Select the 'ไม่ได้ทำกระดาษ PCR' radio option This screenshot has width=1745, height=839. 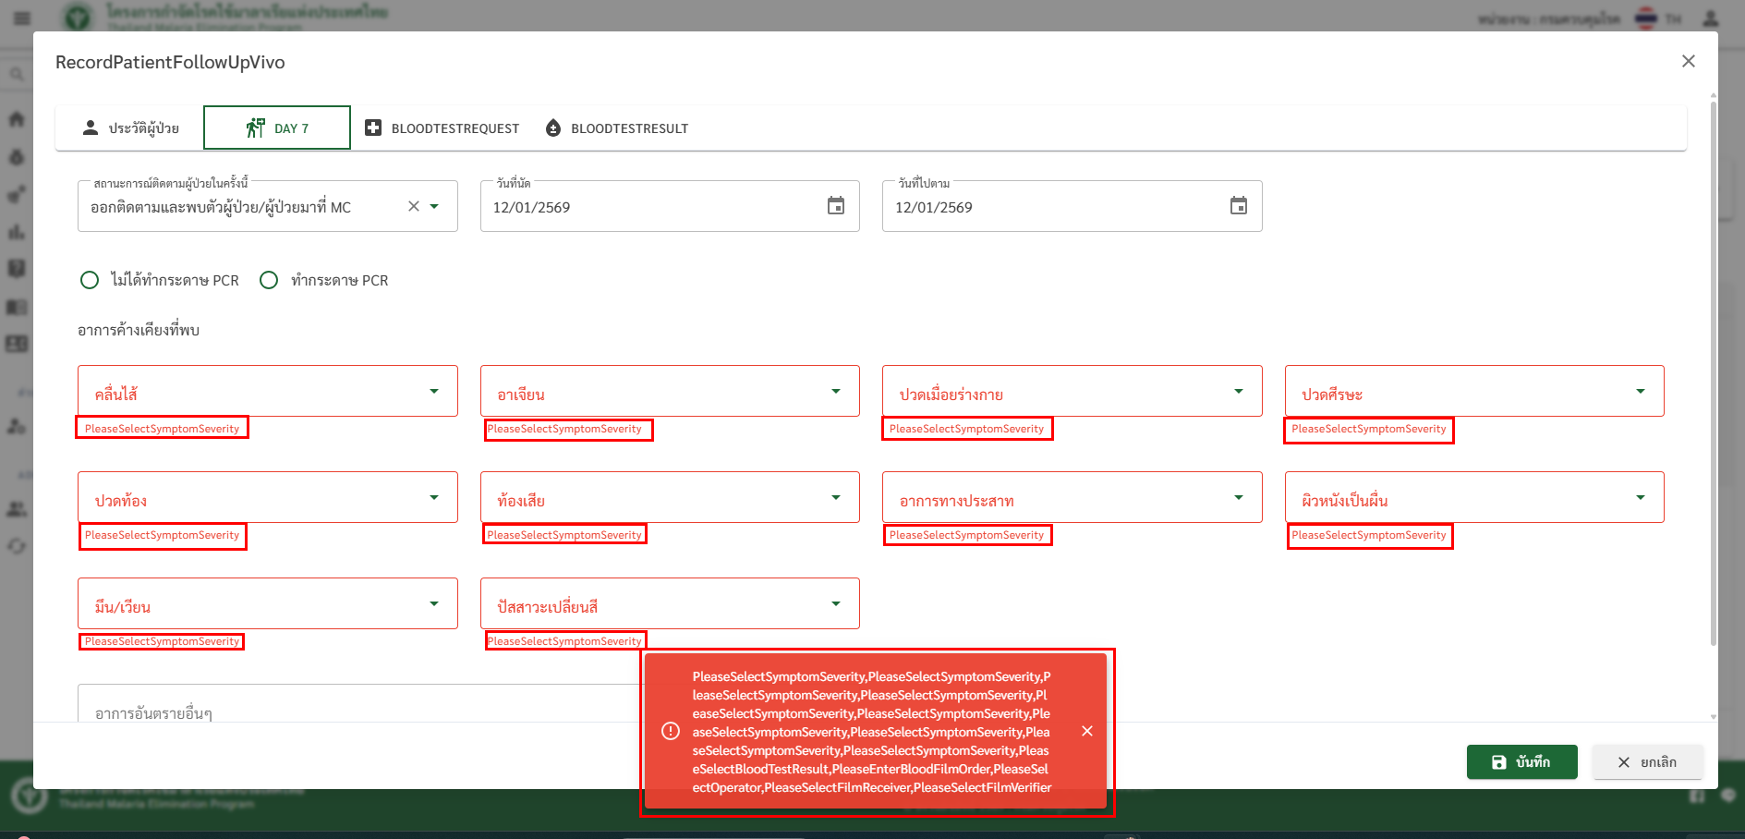tap(90, 280)
